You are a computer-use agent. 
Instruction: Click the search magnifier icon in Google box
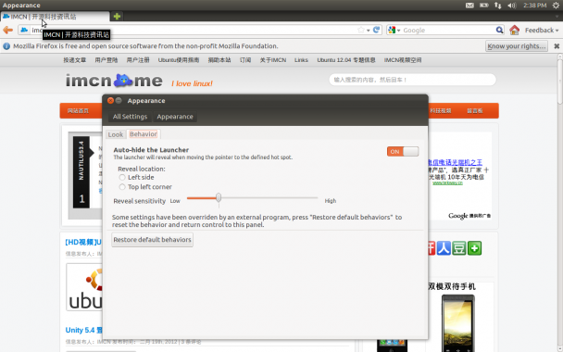pos(499,30)
